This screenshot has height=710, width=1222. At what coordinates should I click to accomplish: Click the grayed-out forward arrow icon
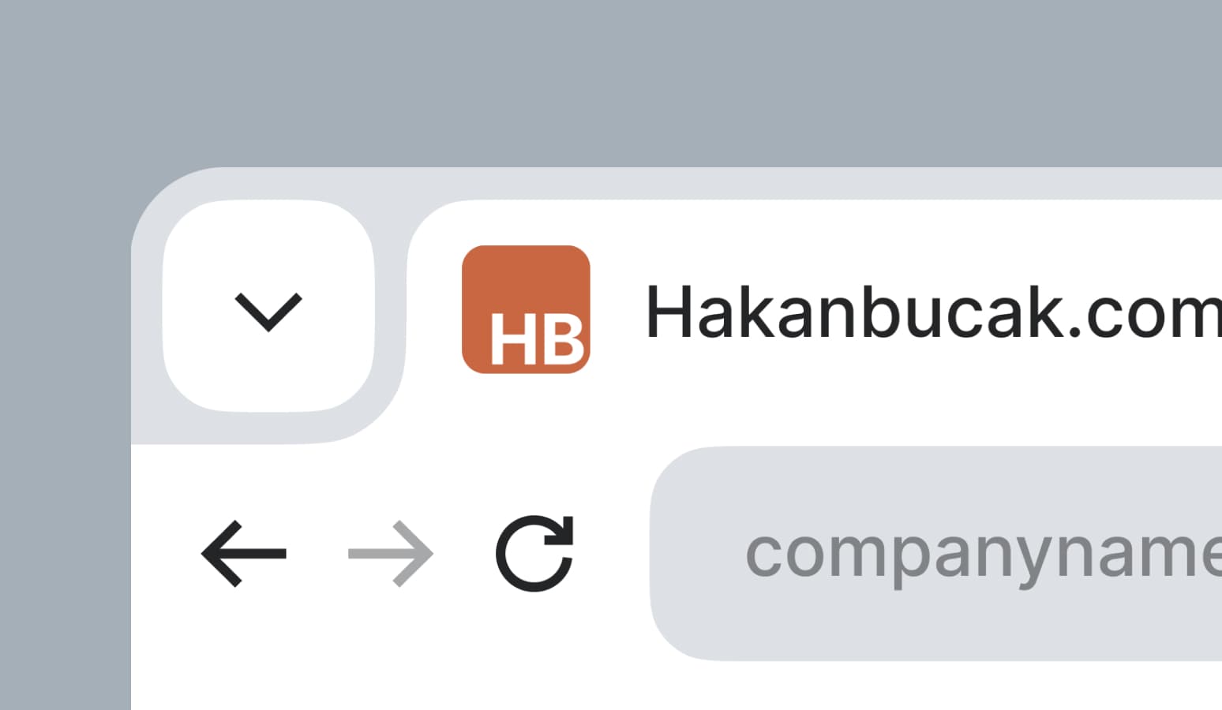coord(391,554)
